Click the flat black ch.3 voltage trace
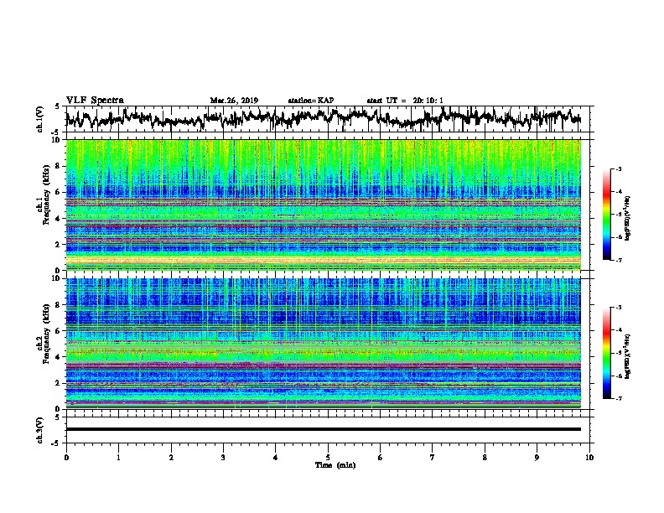664x513 pixels. coord(323,429)
